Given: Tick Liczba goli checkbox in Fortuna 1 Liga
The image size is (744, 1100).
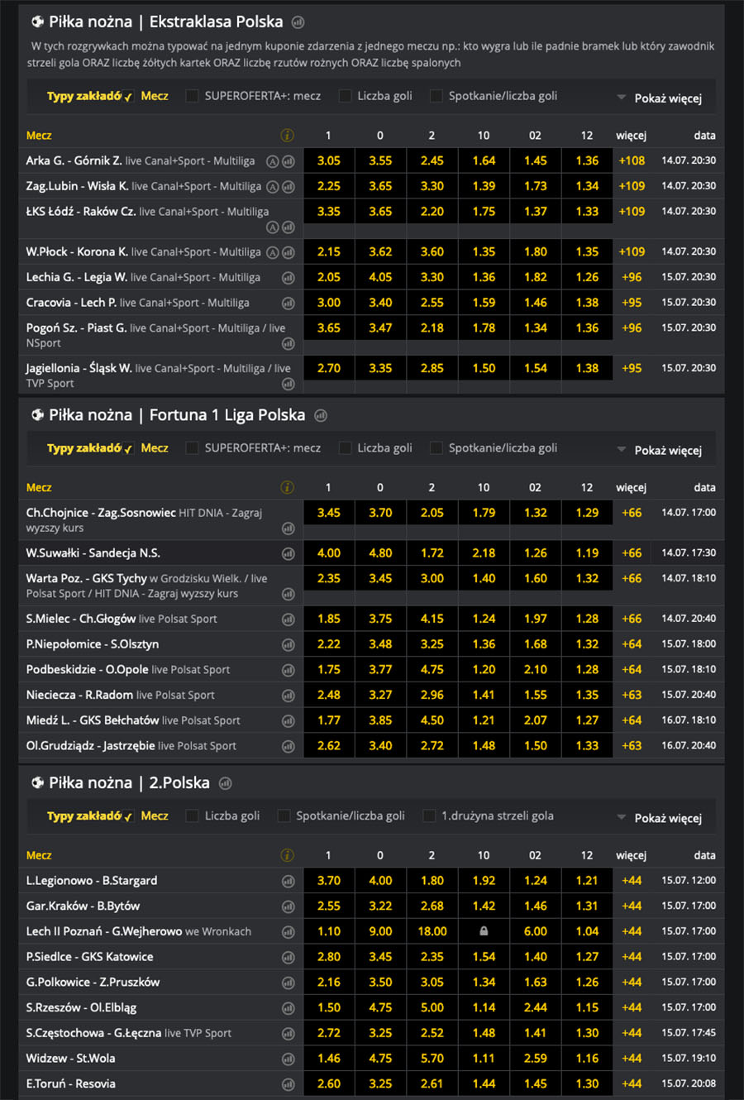Looking at the screenshot, I should tap(346, 448).
